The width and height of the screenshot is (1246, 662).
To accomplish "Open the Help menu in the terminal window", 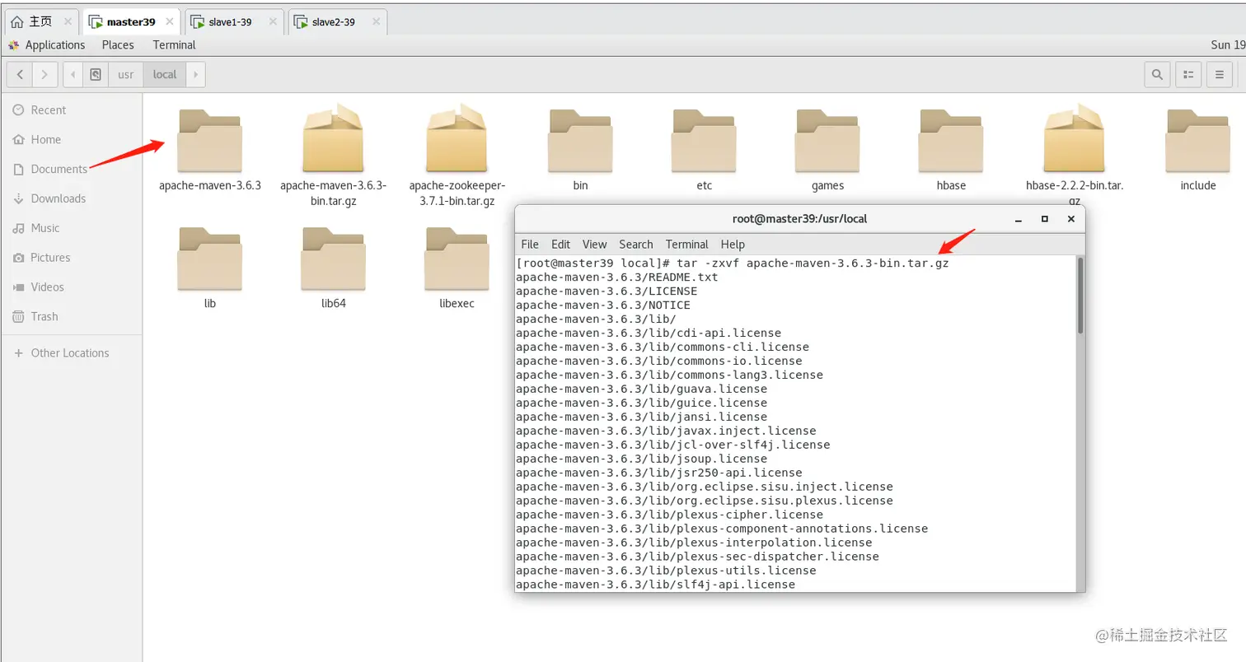I will [733, 244].
